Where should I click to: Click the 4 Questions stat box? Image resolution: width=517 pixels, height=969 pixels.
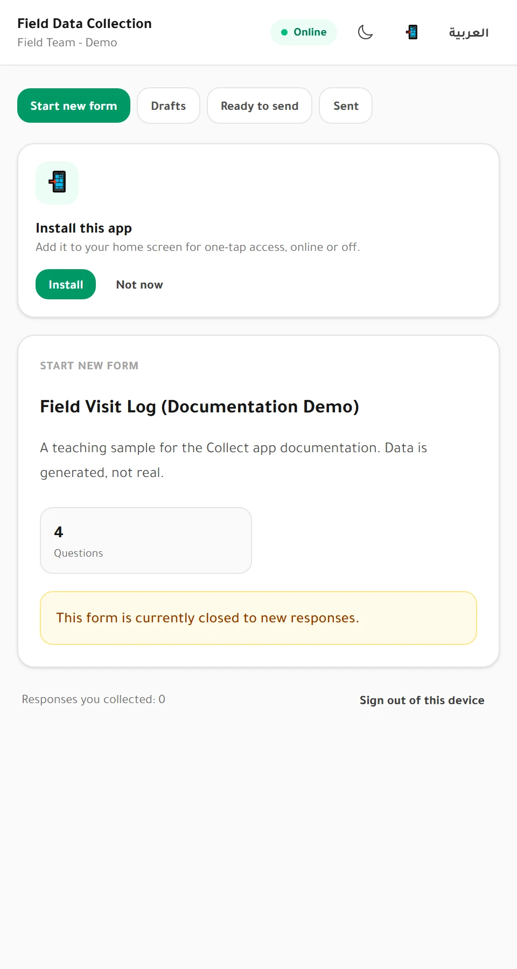(x=146, y=540)
